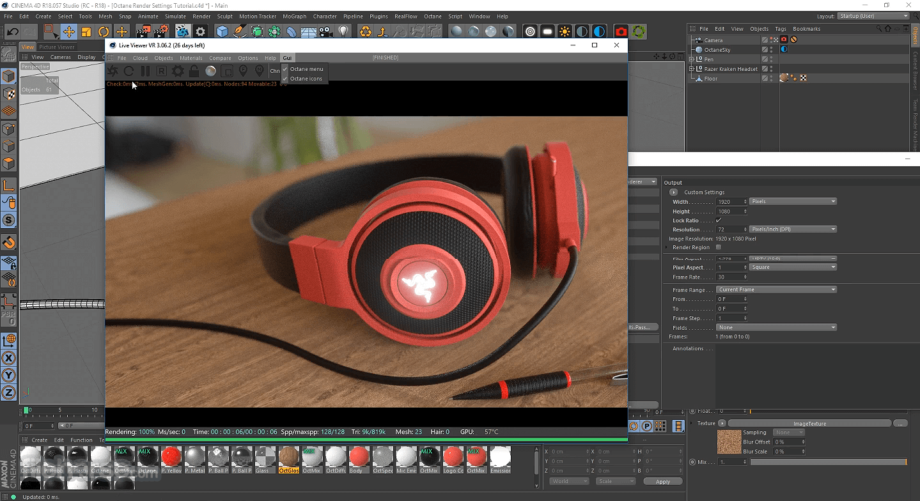Open Objects manager Tags menu

click(781, 29)
